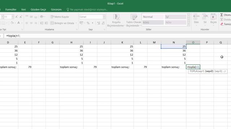Select cell N3 containing 12
231x129 pixels.
pyautogui.click(x=174, y=55)
